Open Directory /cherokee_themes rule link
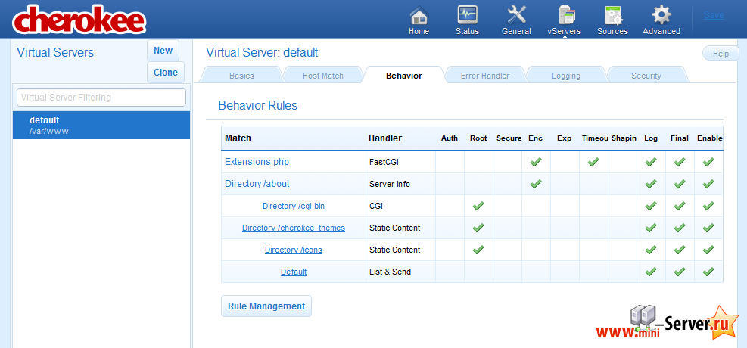This screenshot has width=747, height=348. point(294,228)
